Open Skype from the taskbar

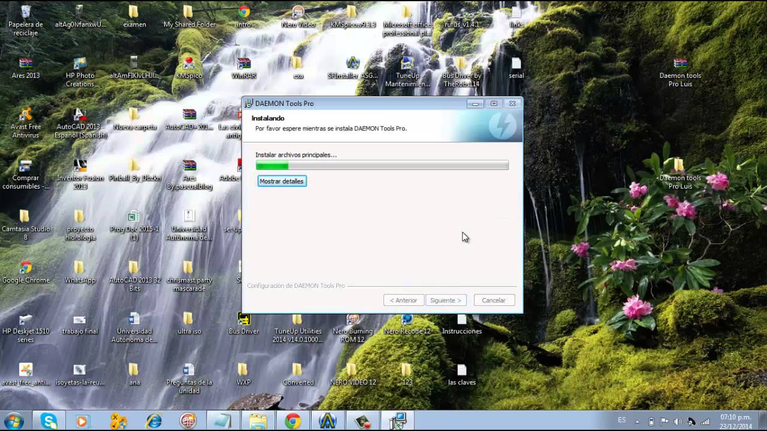(x=49, y=421)
